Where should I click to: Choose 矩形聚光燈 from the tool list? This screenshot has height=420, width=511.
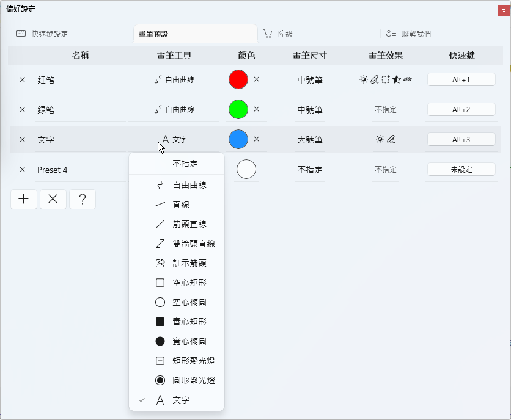pyautogui.click(x=177, y=361)
